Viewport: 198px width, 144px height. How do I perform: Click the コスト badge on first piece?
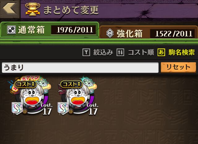pyautogui.click(x=26, y=84)
